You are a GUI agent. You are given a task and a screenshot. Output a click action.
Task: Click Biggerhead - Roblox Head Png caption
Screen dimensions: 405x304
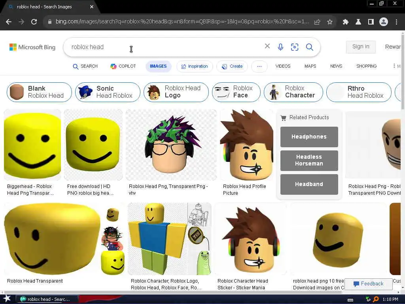coord(30,190)
